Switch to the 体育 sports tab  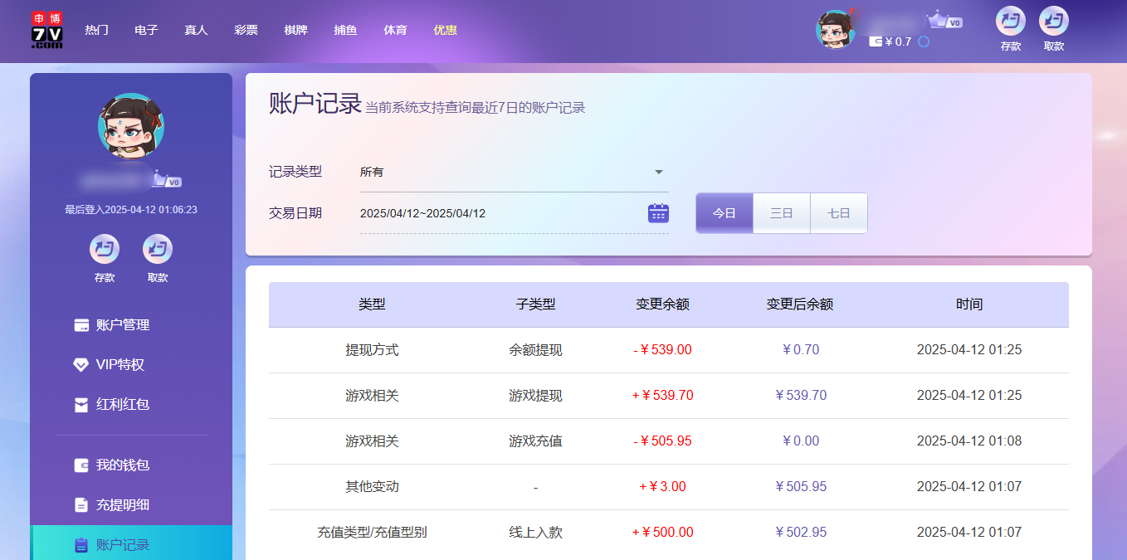[x=395, y=30]
